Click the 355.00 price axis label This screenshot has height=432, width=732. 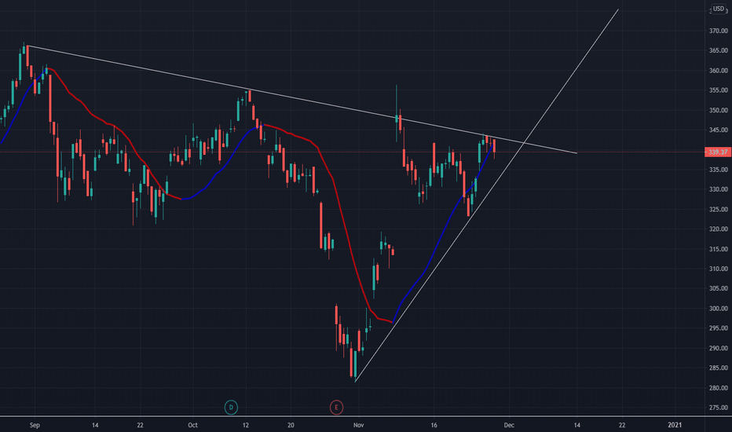[x=719, y=90]
